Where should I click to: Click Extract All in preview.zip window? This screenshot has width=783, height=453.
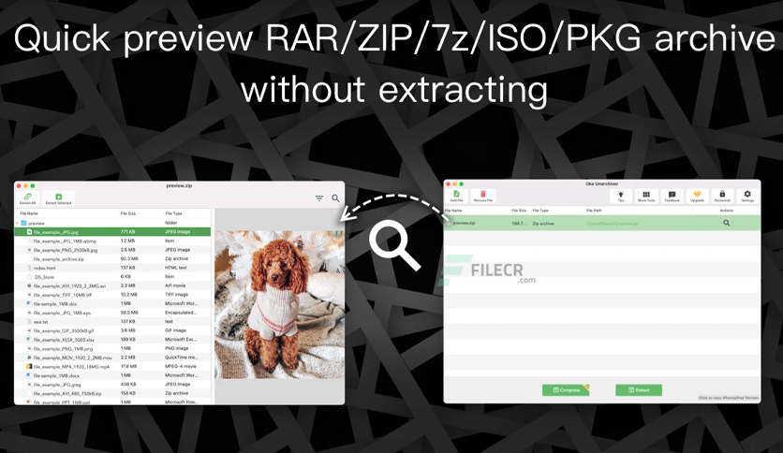click(x=28, y=198)
